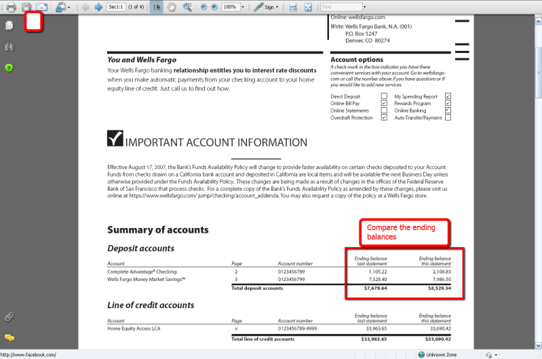Open the Search binoculars panel icon
The image size is (542, 359).
pos(9,47)
